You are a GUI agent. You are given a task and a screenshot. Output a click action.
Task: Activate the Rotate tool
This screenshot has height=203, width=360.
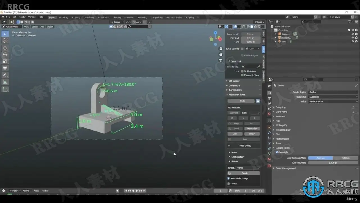coord(5,55)
